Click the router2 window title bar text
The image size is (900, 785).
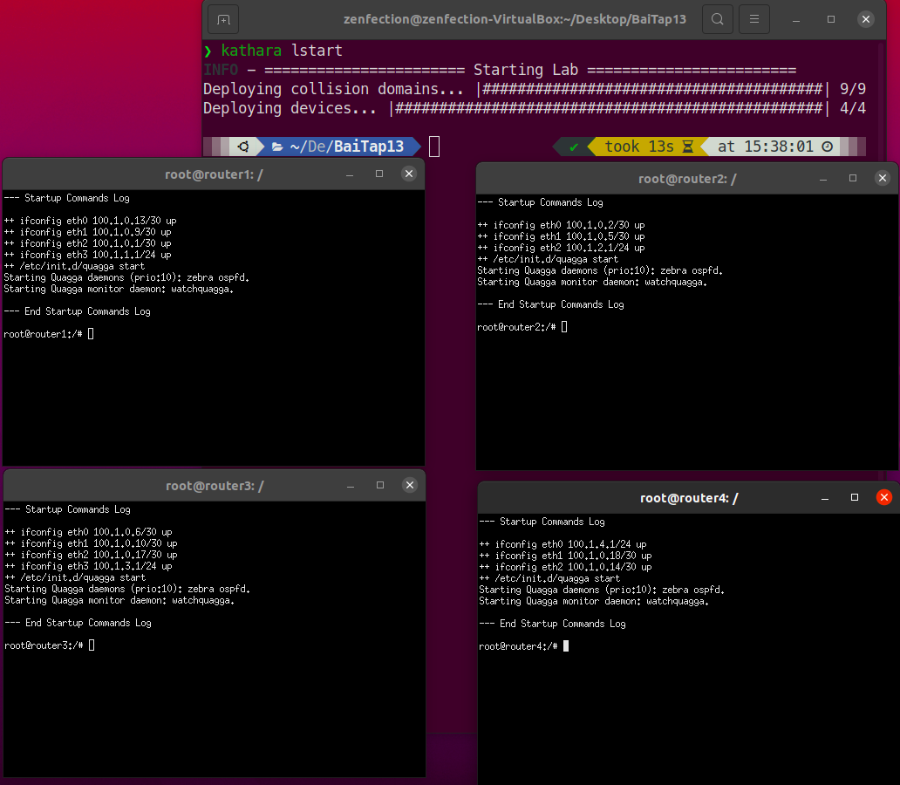click(687, 179)
